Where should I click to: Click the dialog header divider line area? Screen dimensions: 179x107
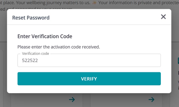89,25
